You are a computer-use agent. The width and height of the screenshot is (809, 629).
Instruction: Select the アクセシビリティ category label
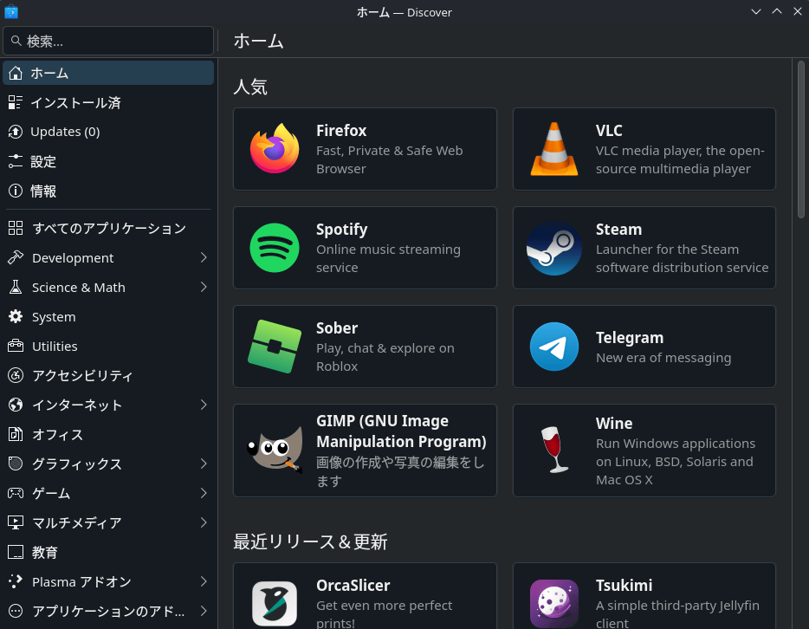(82, 376)
